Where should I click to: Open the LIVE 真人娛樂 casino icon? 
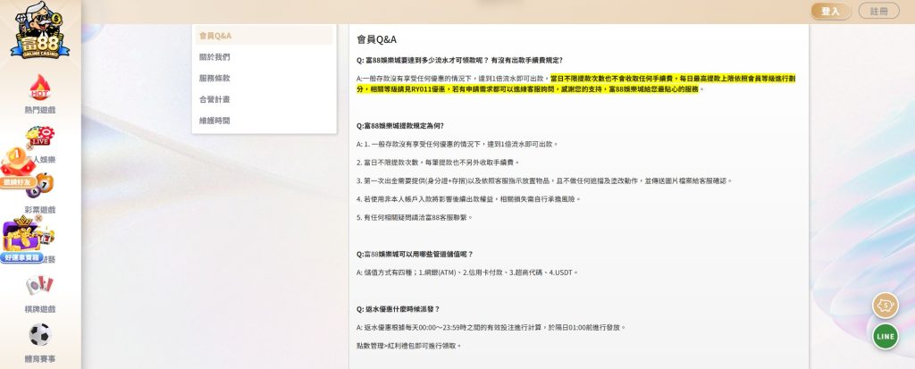39,137
